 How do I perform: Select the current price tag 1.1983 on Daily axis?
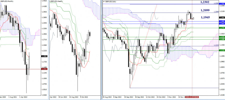coord(221,17)
